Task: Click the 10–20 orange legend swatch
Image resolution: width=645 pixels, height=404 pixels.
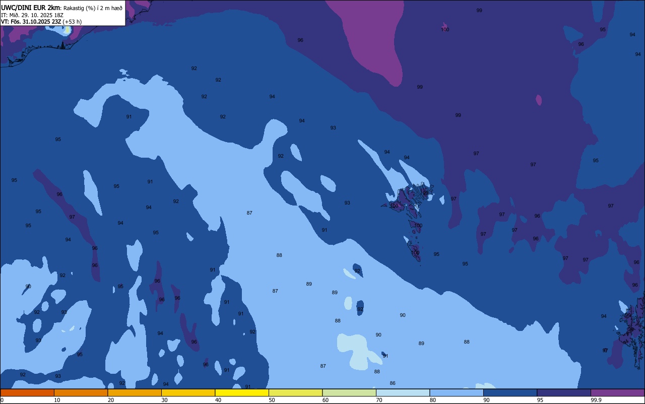Action: (81, 392)
